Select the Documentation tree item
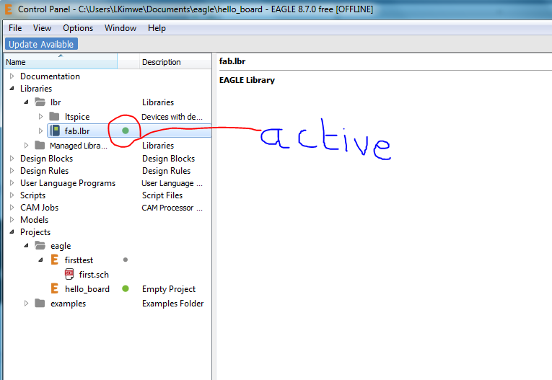Screen dimensions: 552x380 click(x=50, y=76)
